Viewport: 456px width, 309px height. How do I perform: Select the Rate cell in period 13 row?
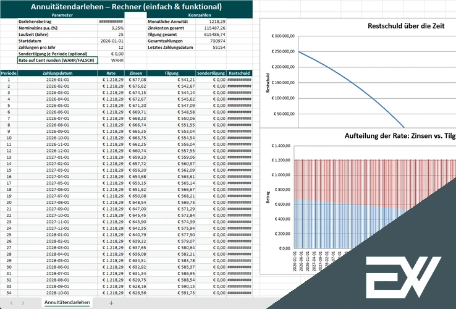(111, 157)
